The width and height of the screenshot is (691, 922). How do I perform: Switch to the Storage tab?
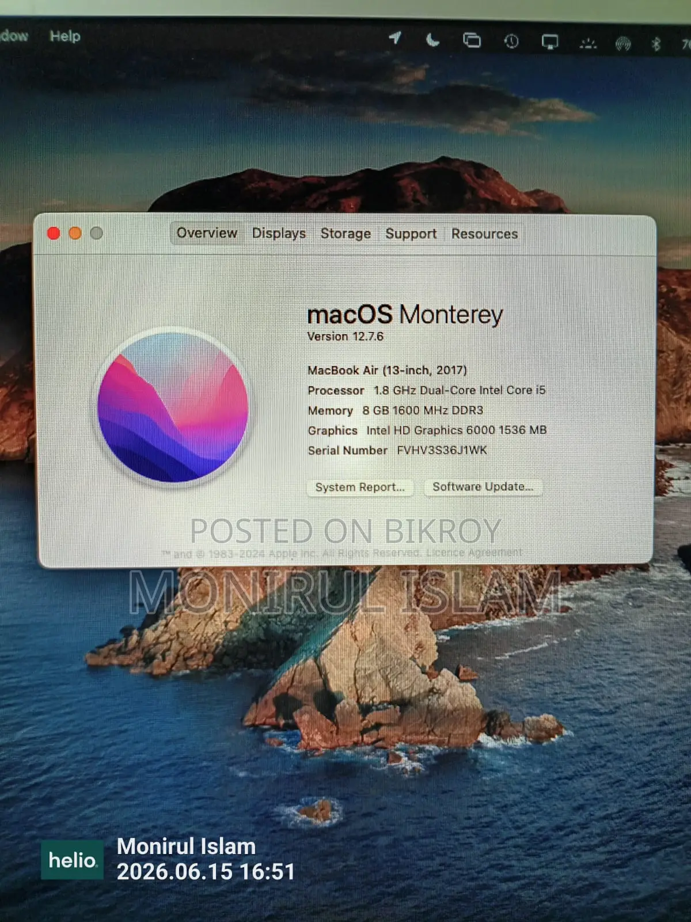click(x=345, y=233)
